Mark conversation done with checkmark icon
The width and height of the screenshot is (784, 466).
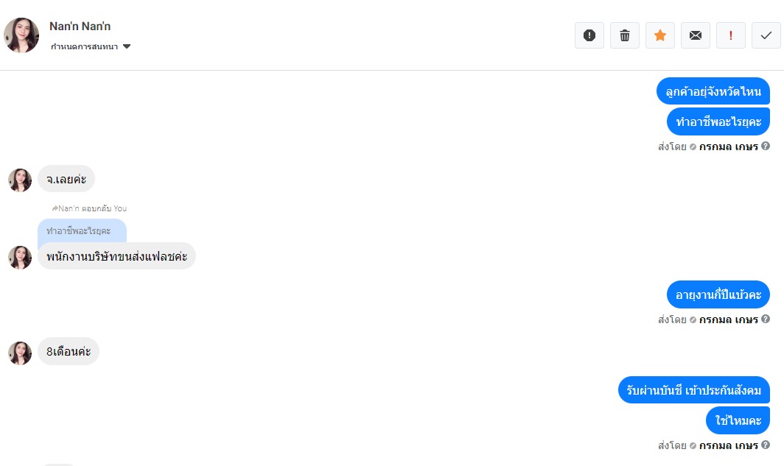(766, 35)
